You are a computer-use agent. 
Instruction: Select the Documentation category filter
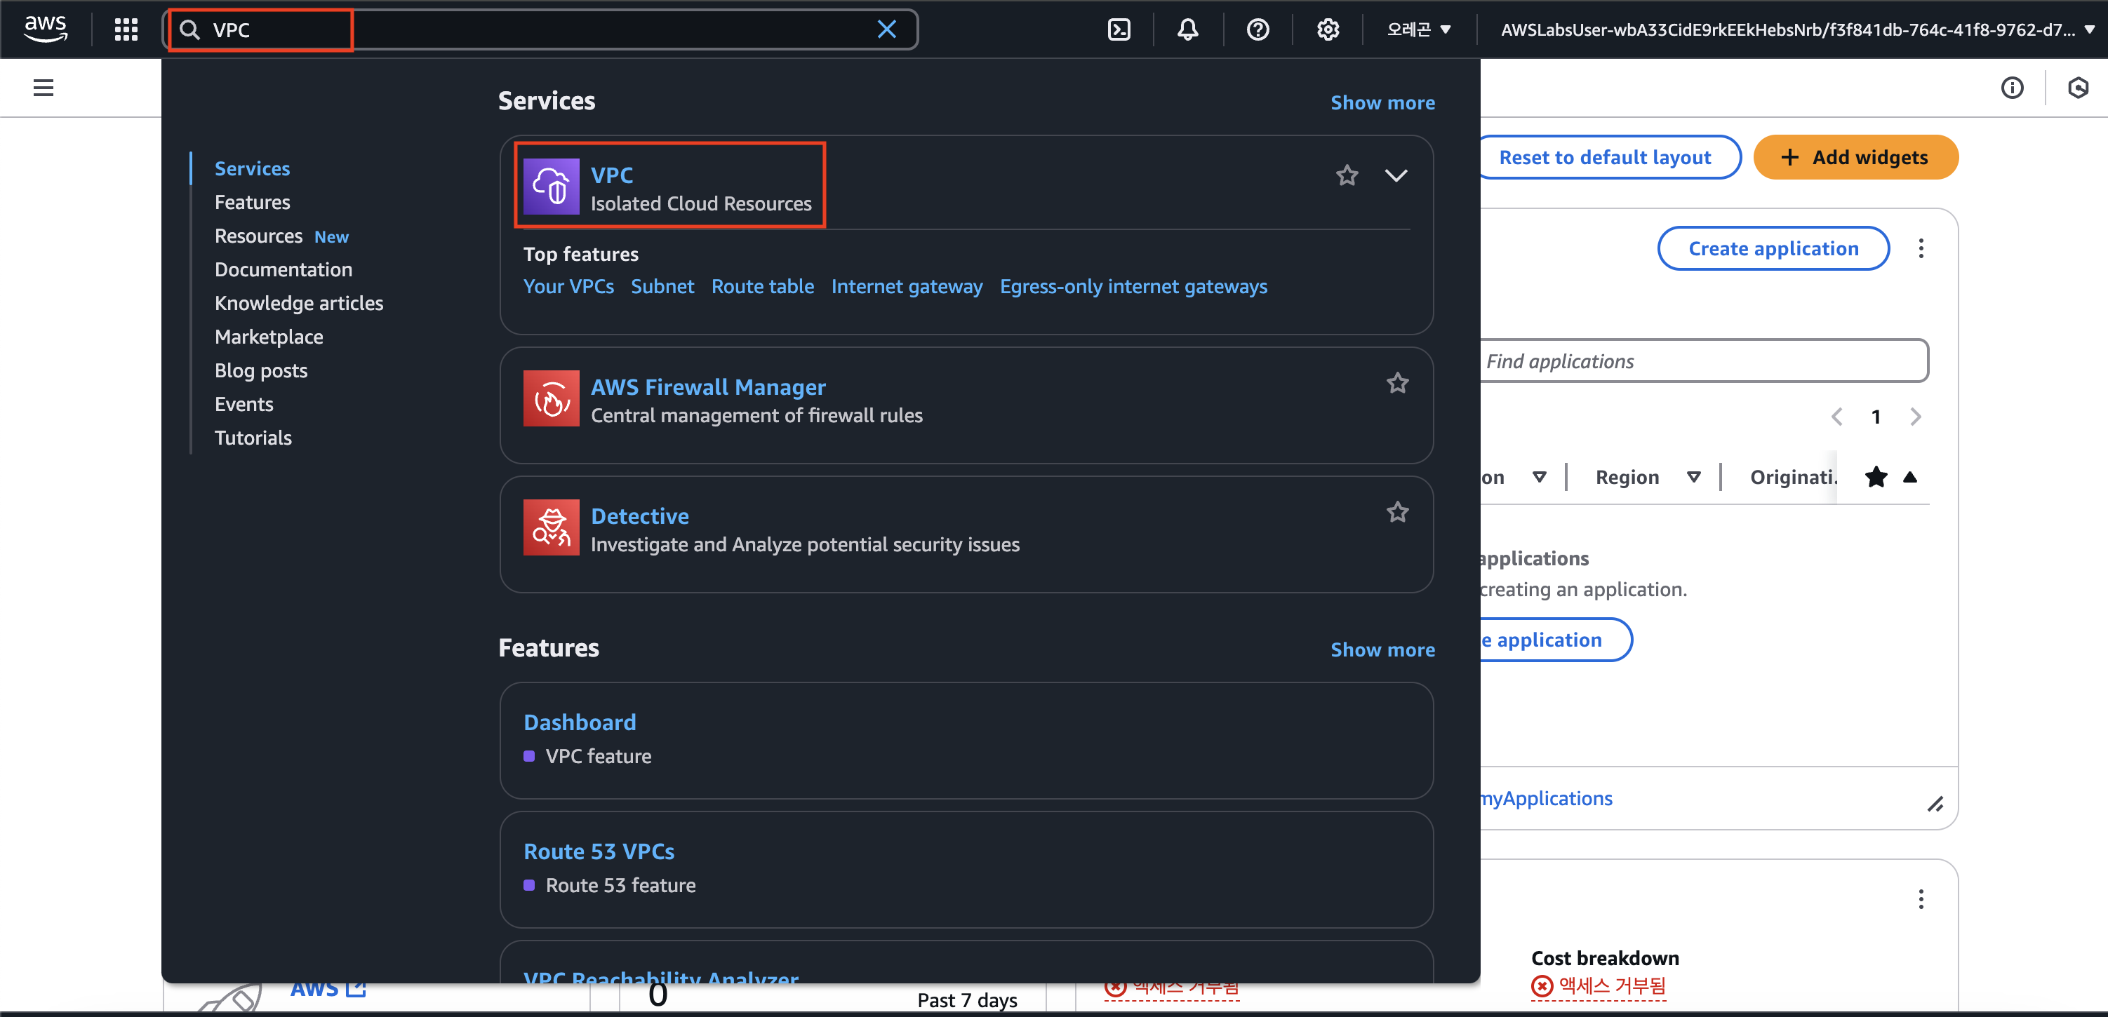[283, 270]
